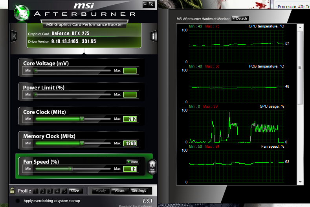The width and height of the screenshot is (310, 207).
Task: Click the GPU usage graph
Action: click(237, 126)
